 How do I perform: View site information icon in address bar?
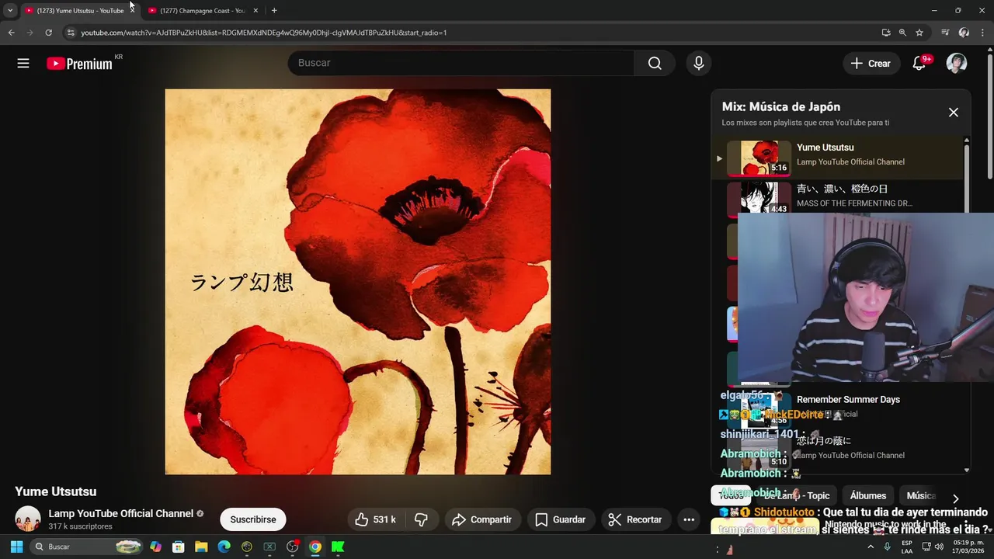71,33
